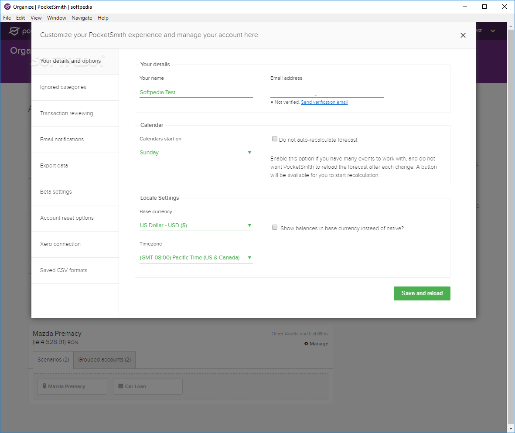Open the Timezone dropdown
Screen dimensions: 515x433
pyautogui.click(x=196, y=258)
